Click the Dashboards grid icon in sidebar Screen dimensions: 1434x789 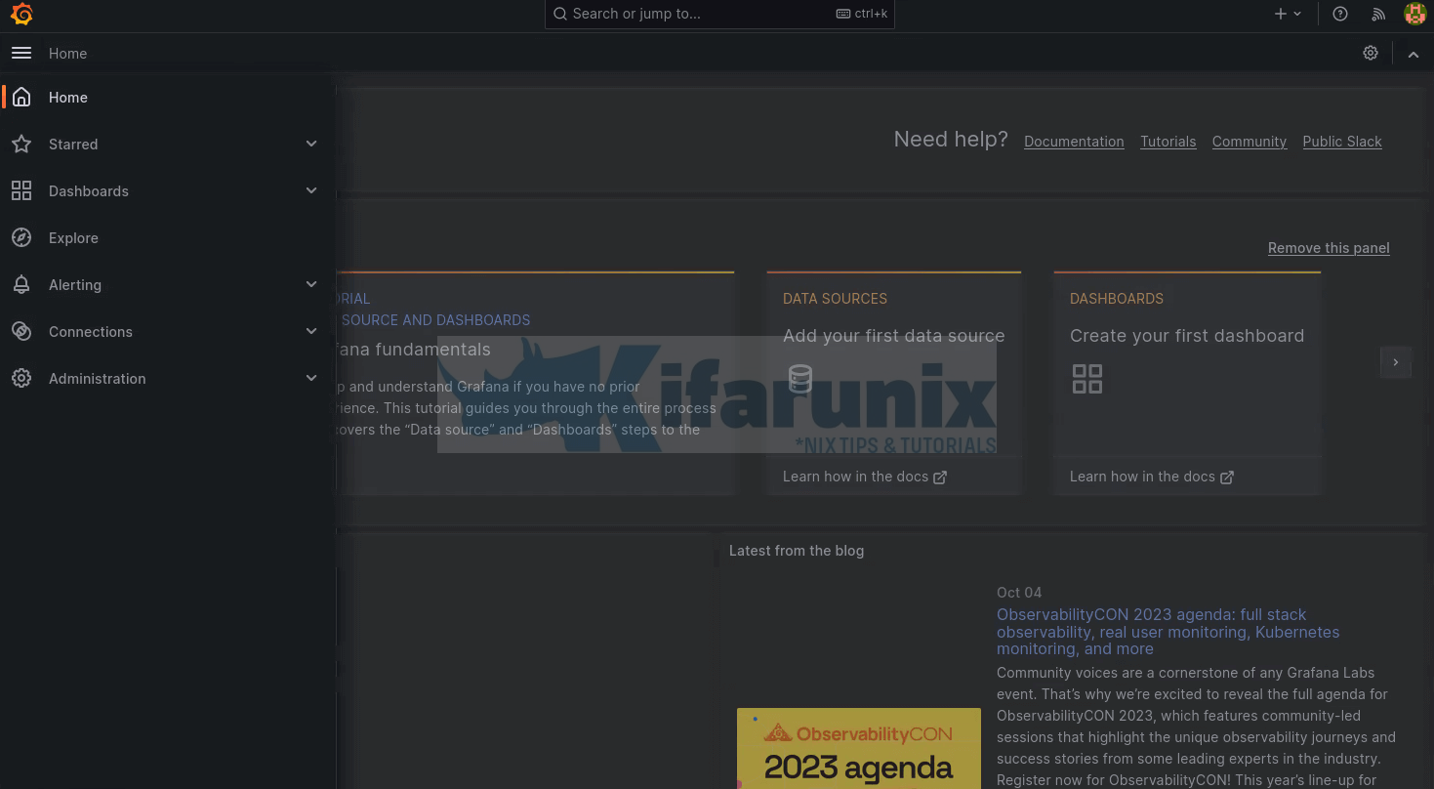pyautogui.click(x=21, y=191)
